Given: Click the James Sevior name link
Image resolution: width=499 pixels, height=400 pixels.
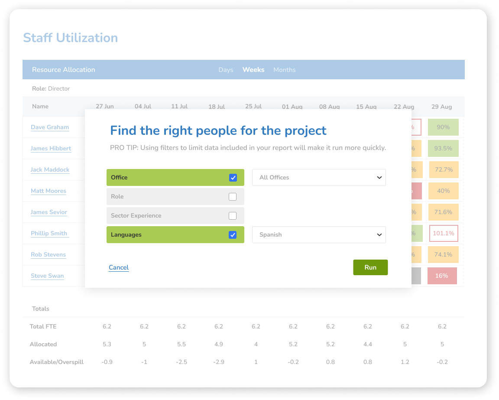Looking at the screenshot, I should click(49, 212).
